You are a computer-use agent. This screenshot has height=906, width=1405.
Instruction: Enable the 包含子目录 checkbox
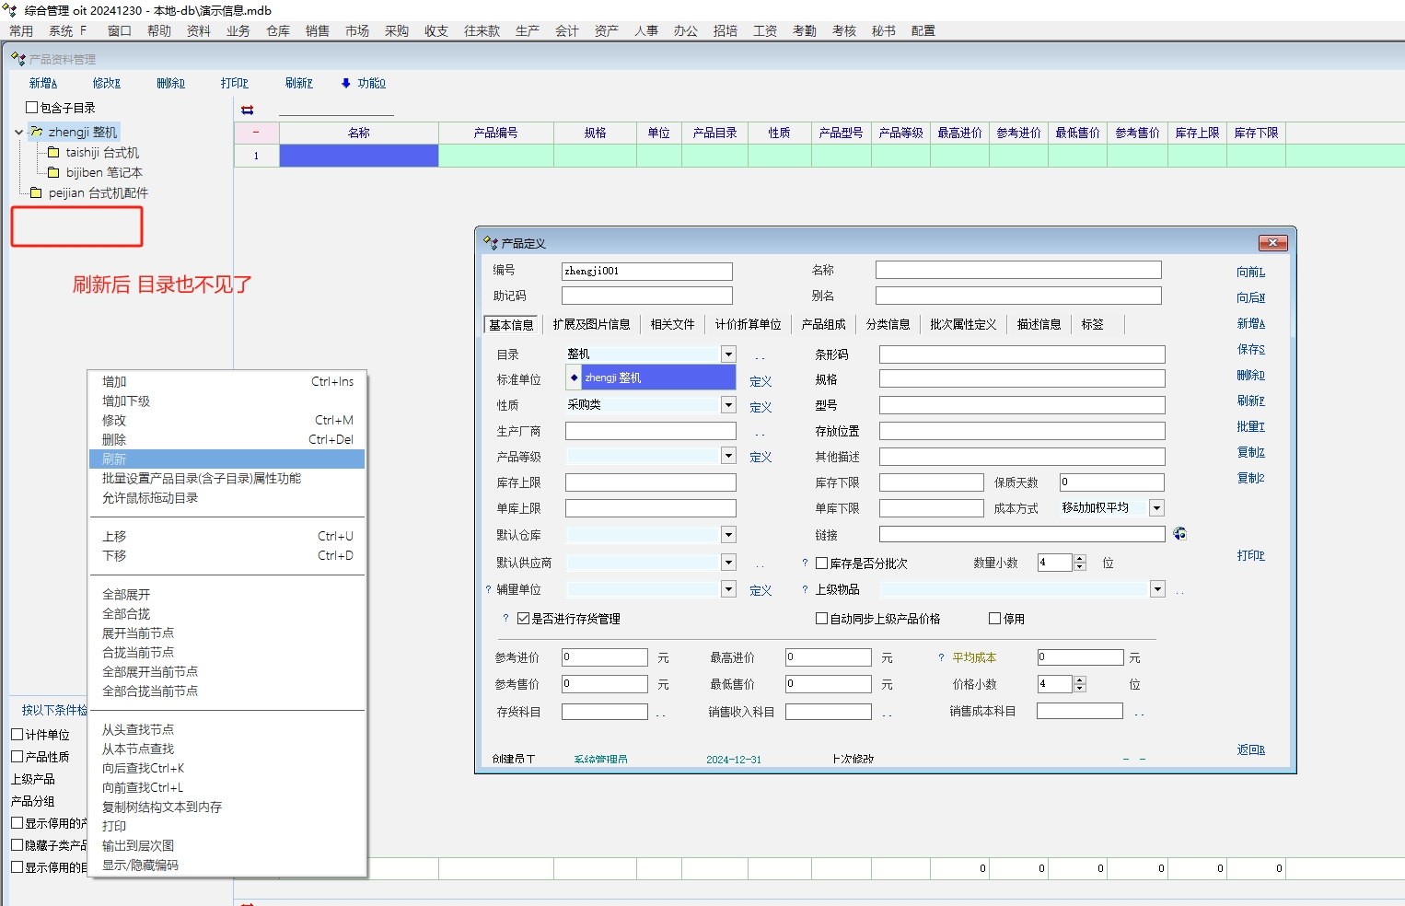(x=32, y=108)
